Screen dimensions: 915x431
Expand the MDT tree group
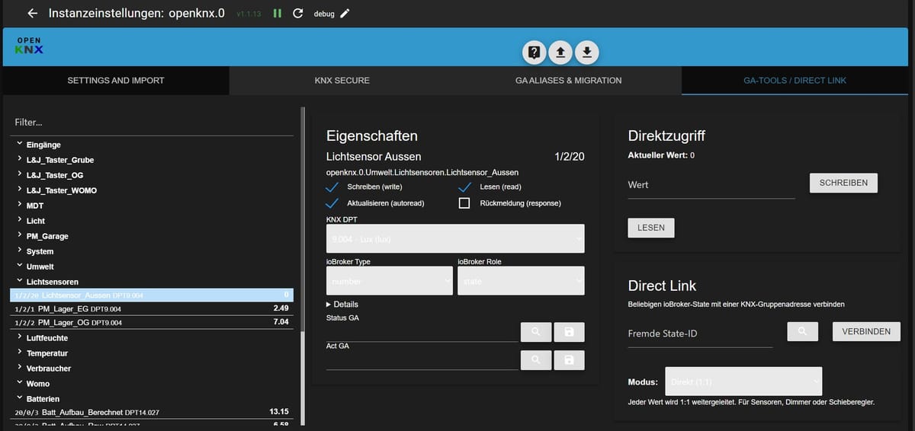tap(20, 206)
